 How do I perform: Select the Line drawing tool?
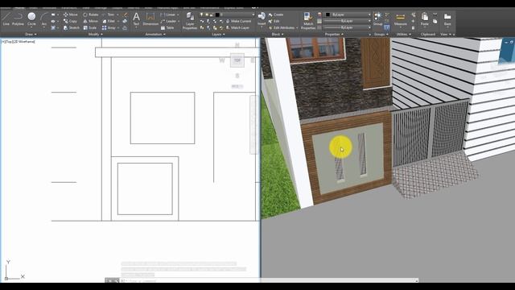[6, 19]
